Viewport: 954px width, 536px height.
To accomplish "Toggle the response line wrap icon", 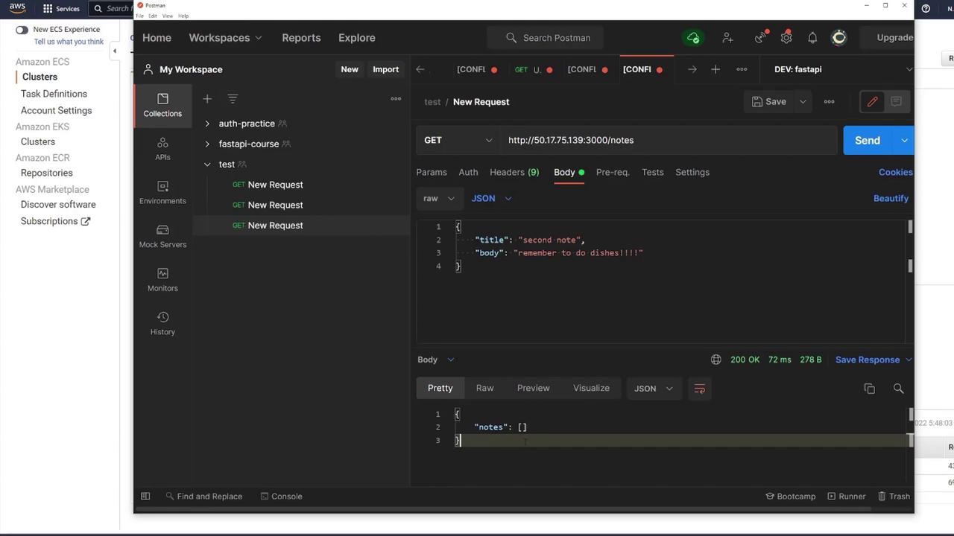I will click(x=699, y=389).
